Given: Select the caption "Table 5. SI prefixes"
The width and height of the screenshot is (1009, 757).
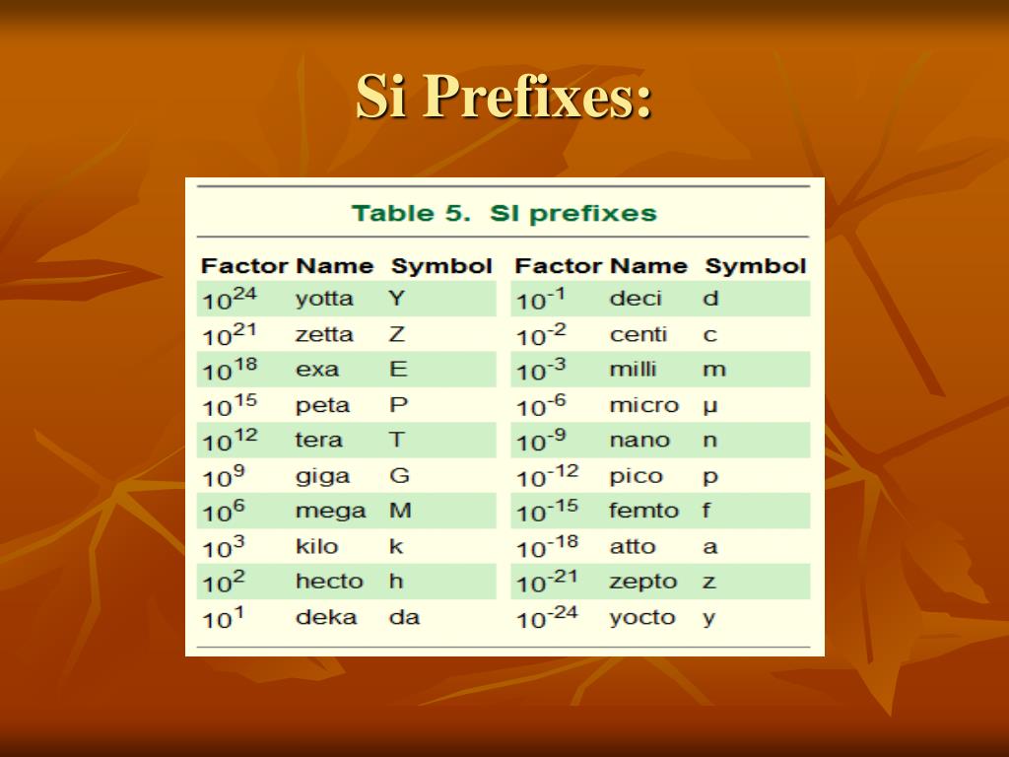Looking at the screenshot, I should [504, 213].
